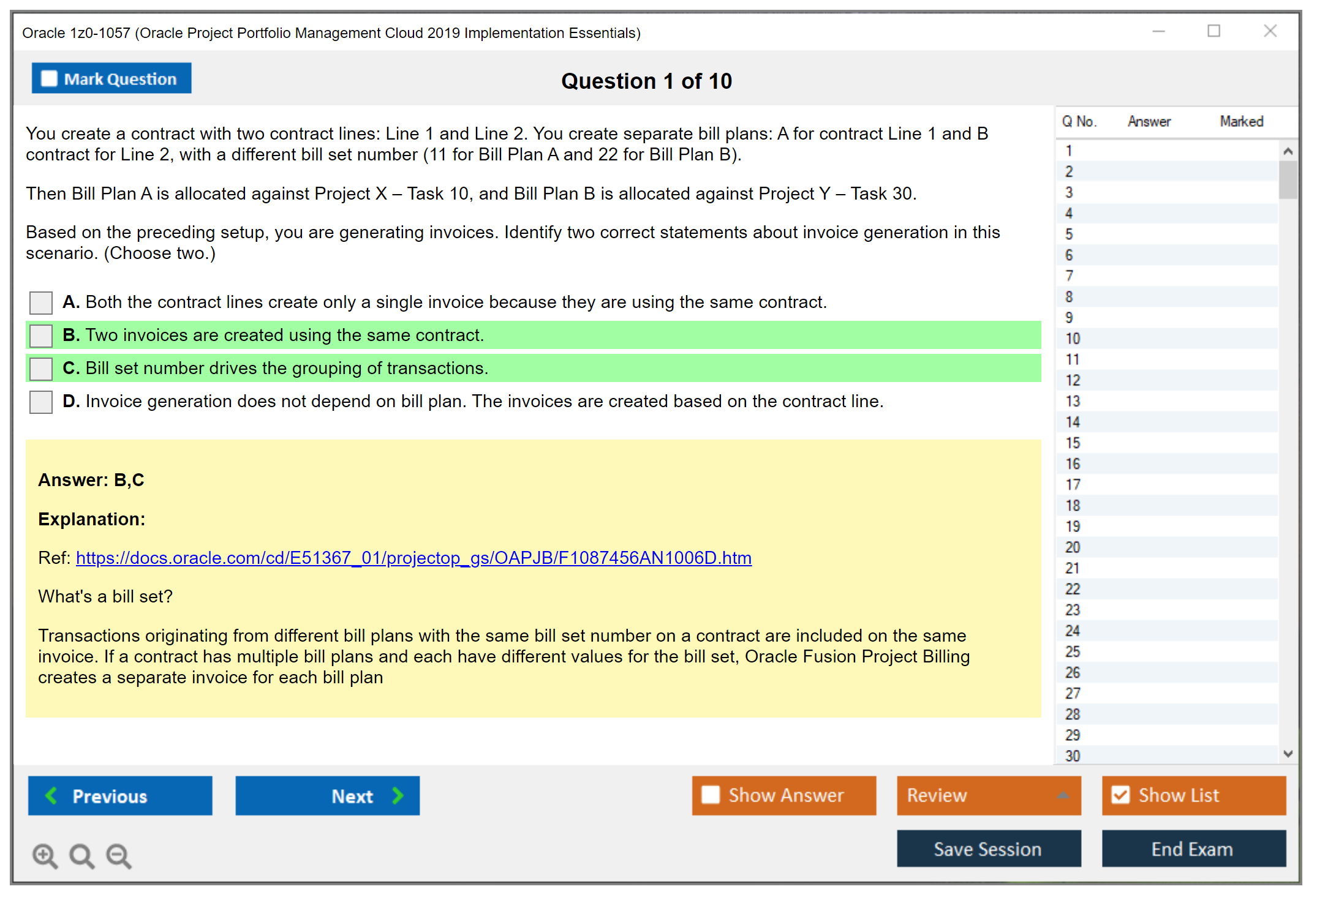Check answer option A checkbox

point(40,302)
